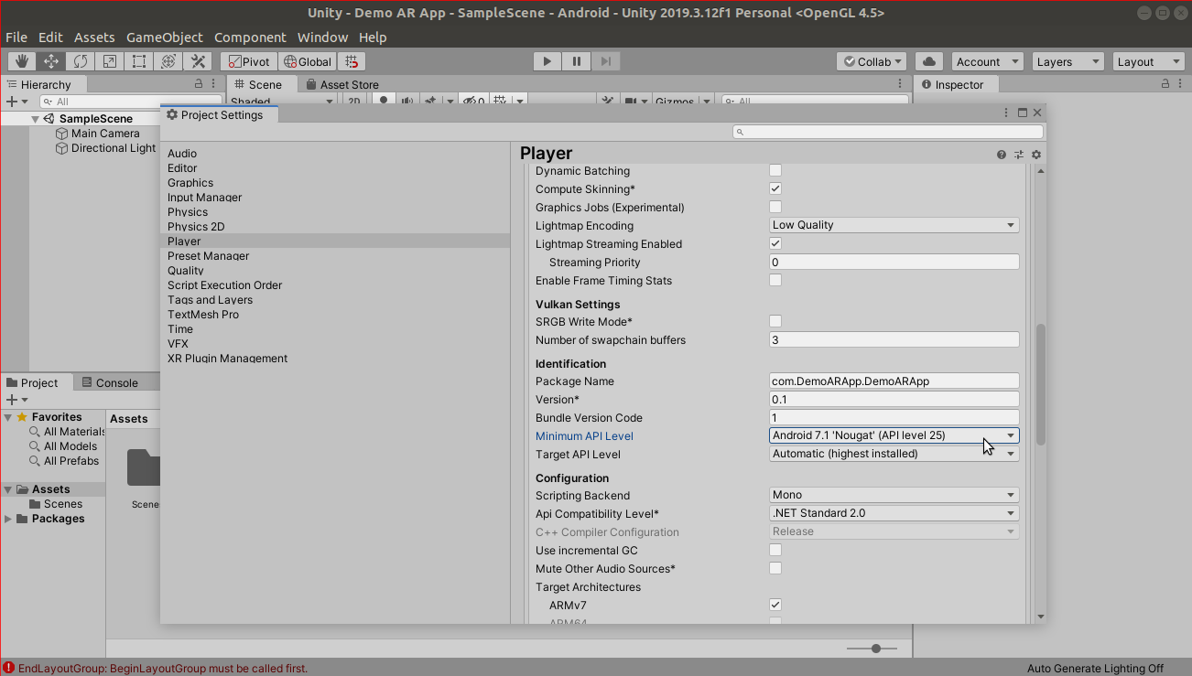
Task: Select Quality in Project Settings list
Action: (186, 271)
